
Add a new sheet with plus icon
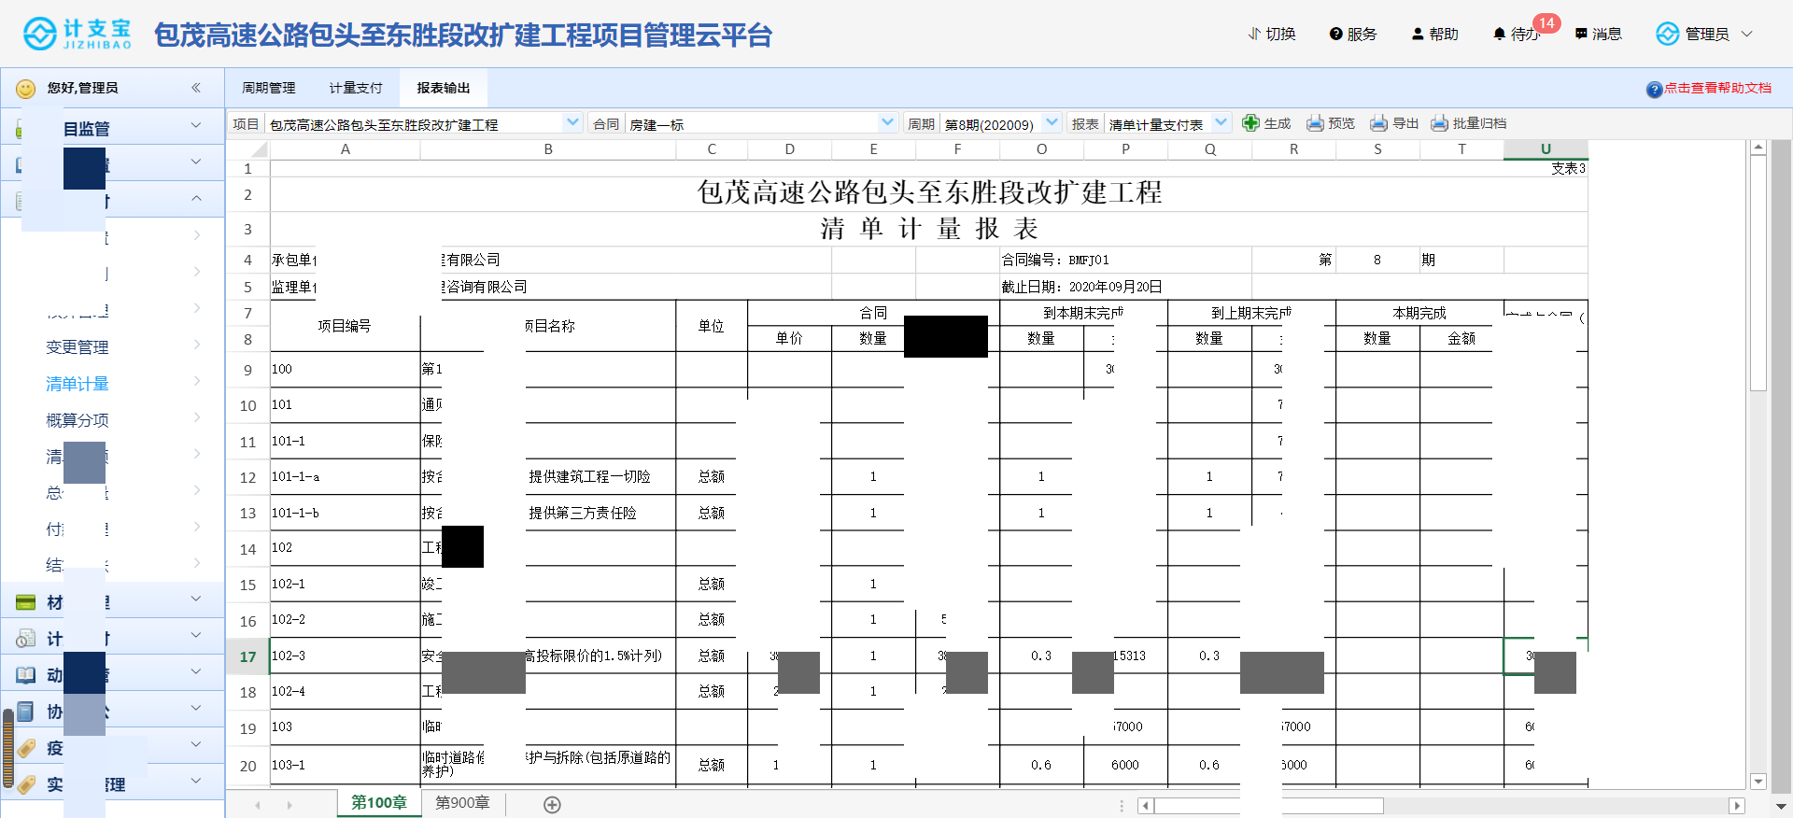tap(552, 805)
